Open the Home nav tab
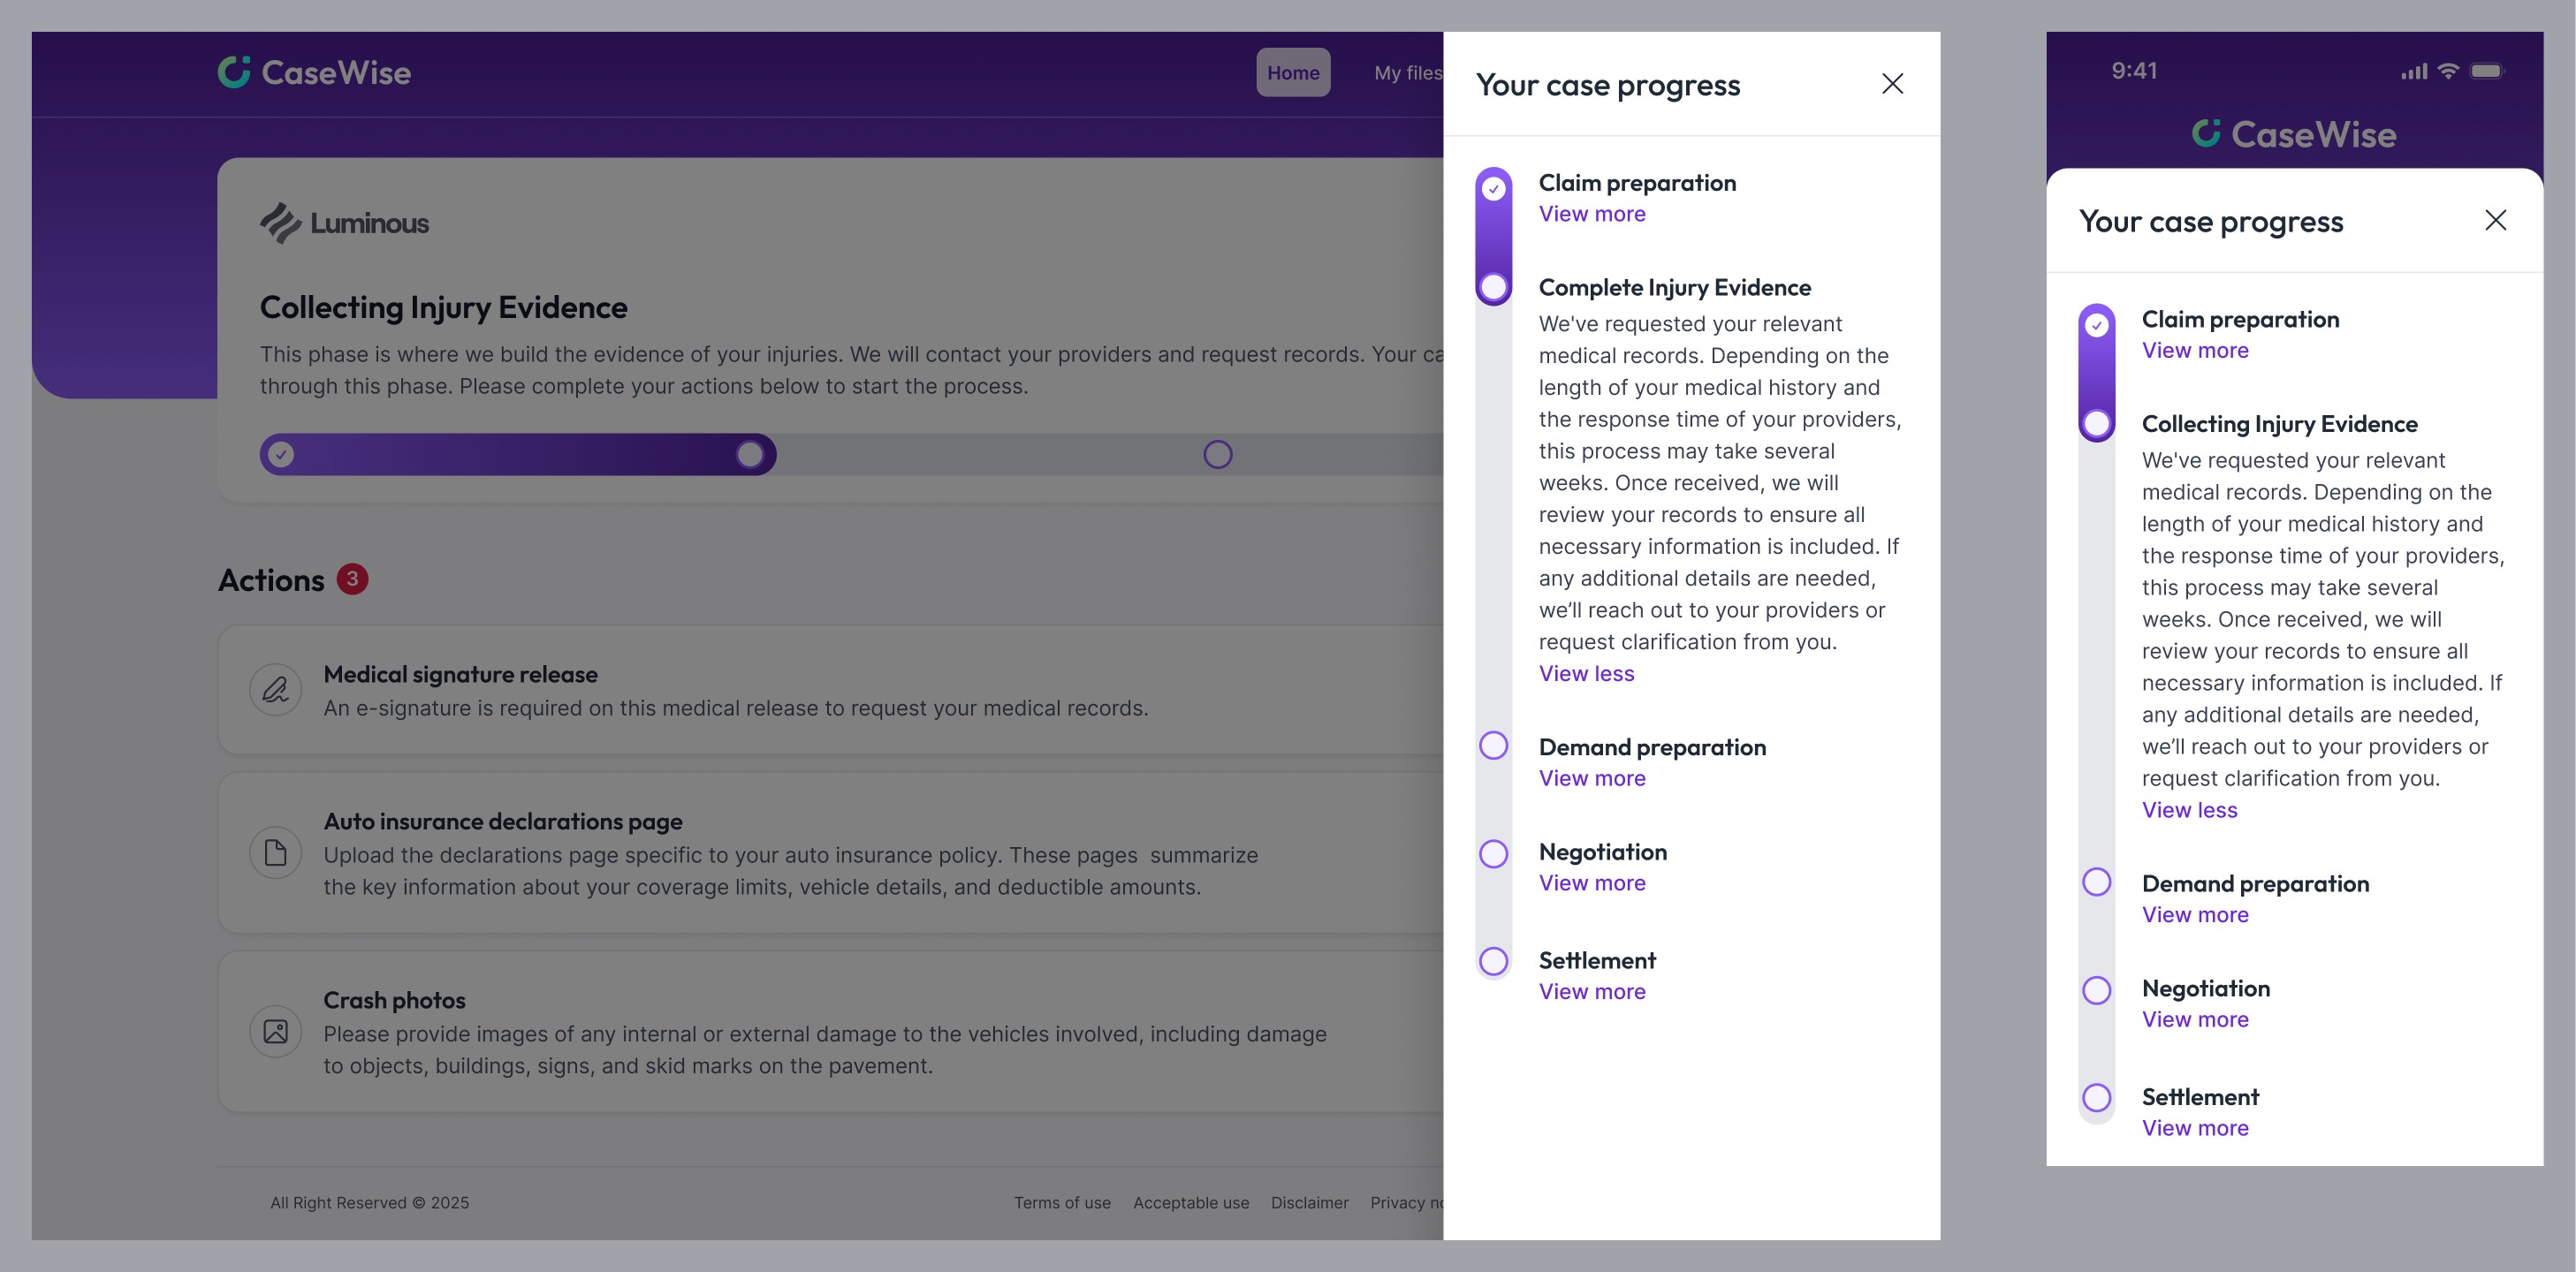The height and width of the screenshot is (1272, 2576). click(1292, 73)
